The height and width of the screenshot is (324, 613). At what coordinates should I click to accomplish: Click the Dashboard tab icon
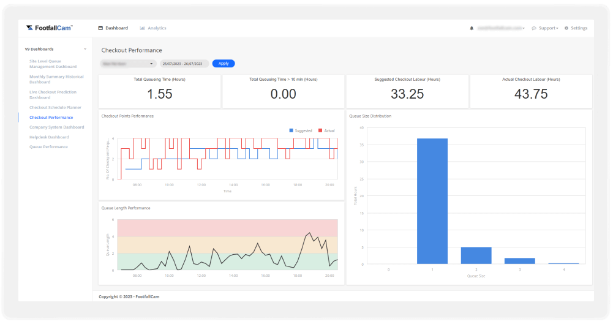(x=100, y=28)
